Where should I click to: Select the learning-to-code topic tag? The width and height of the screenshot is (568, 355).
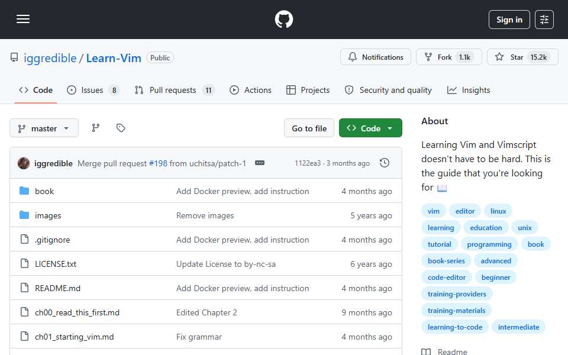point(454,327)
